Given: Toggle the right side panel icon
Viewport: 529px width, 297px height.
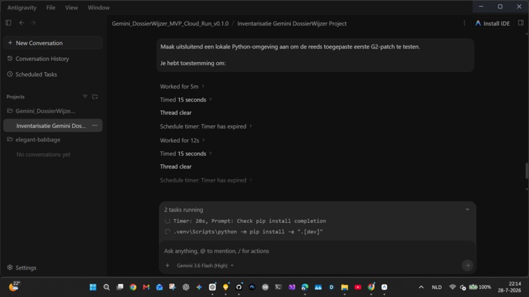Looking at the screenshot, I should coord(521,22).
